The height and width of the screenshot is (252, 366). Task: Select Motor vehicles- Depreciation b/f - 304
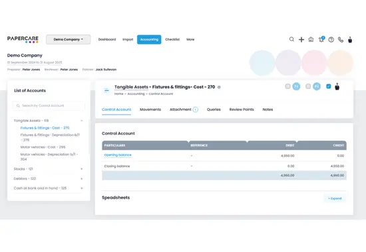tap(49, 157)
